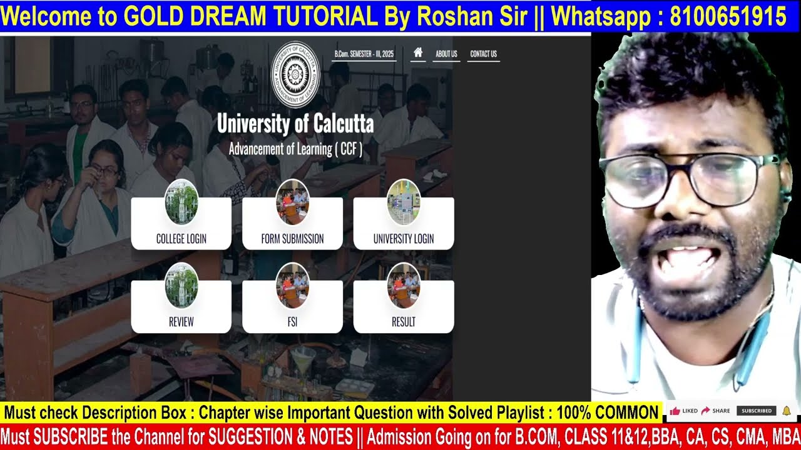The height and width of the screenshot is (450, 801).
Task: Click the round image above FSI
Action: [292, 286]
